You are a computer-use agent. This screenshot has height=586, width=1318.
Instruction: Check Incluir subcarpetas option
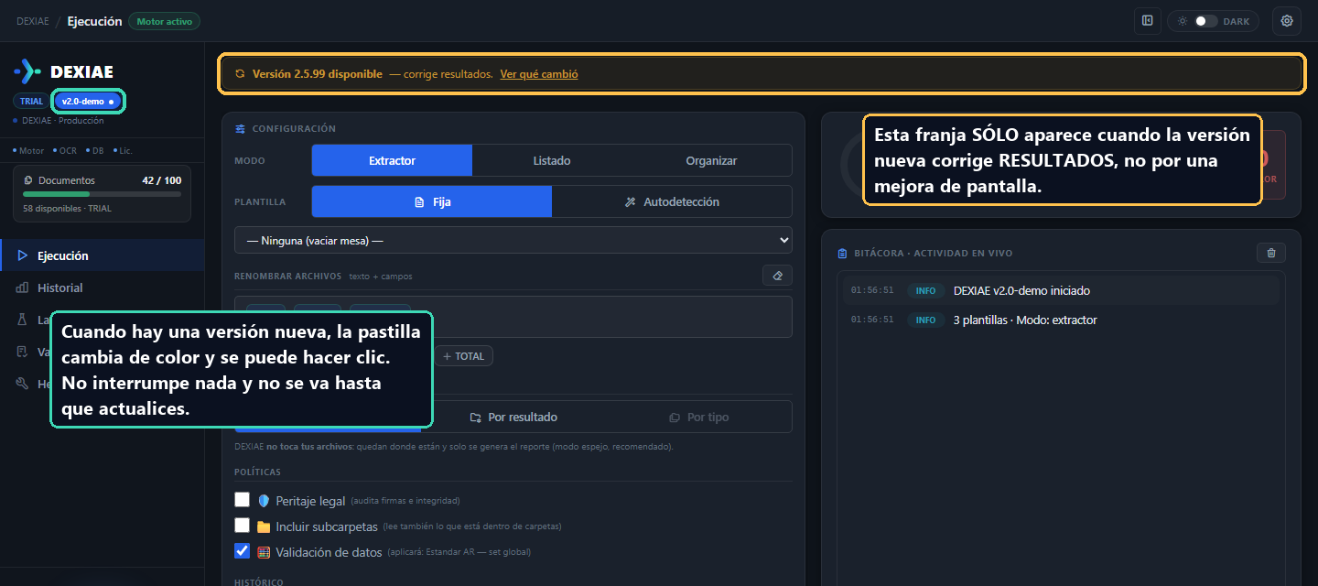coord(242,526)
